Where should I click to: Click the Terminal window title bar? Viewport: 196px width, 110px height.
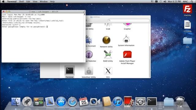coord(43,12)
